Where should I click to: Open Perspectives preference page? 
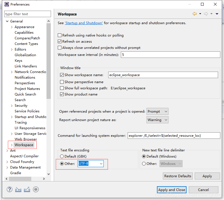(x=25, y=83)
